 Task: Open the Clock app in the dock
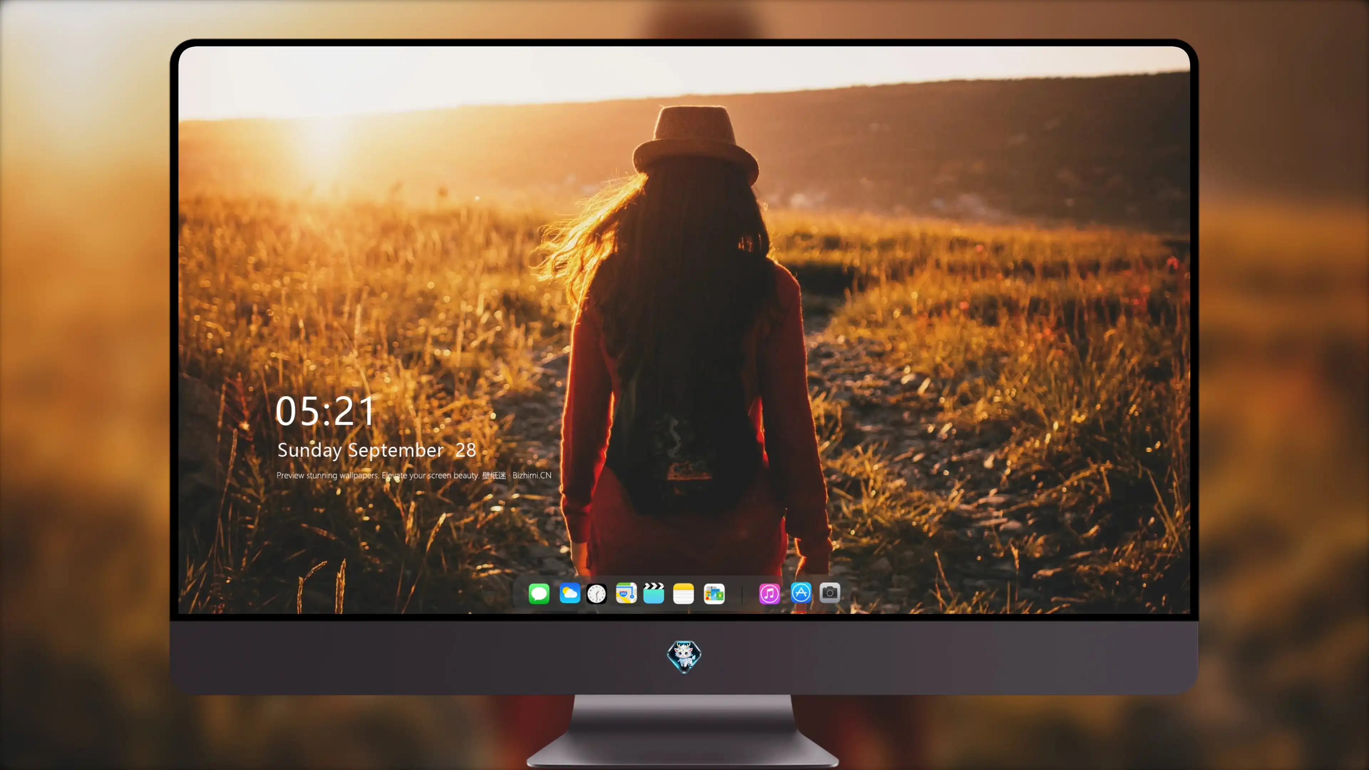pos(596,594)
